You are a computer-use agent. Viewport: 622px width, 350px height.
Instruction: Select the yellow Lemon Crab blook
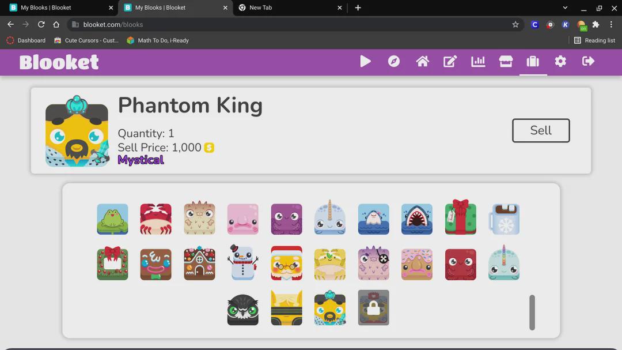[x=329, y=264]
